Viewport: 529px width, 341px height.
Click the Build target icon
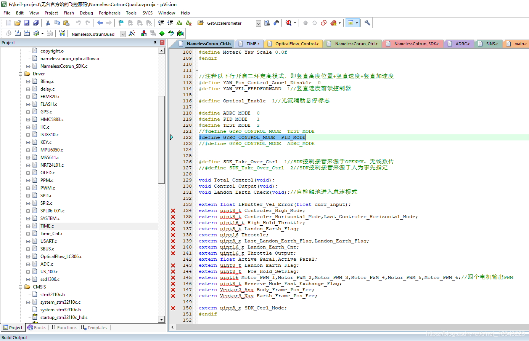(18, 33)
